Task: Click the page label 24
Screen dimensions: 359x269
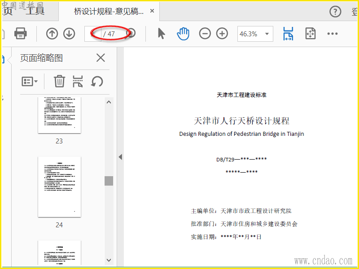Action: coord(59,225)
